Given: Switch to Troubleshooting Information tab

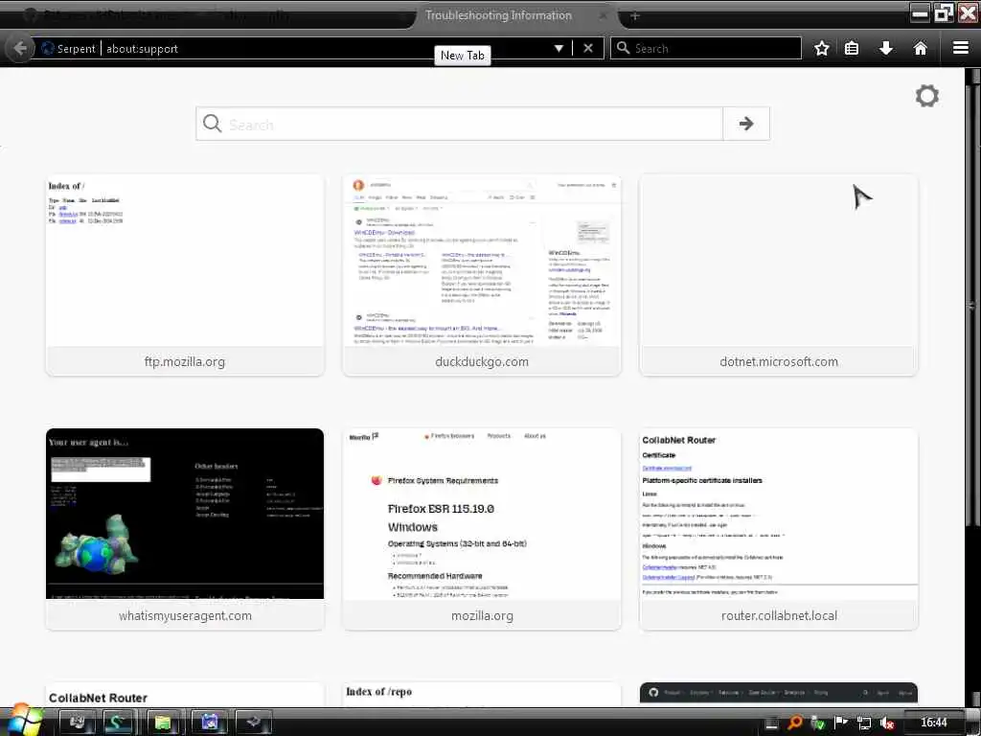Looking at the screenshot, I should pyautogui.click(x=498, y=15).
